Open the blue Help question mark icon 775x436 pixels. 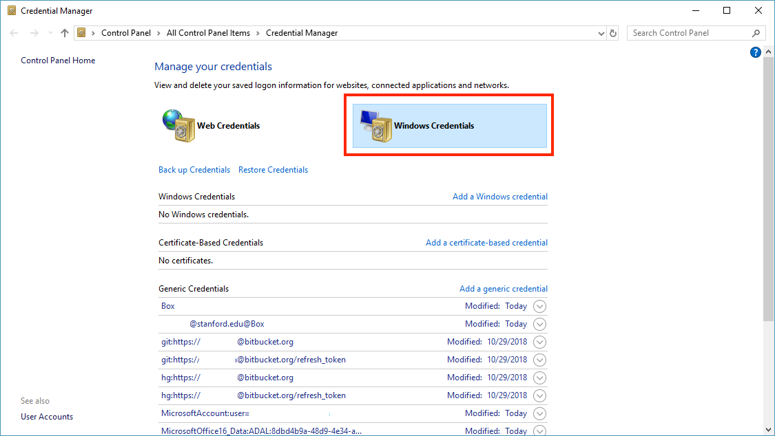[755, 53]
